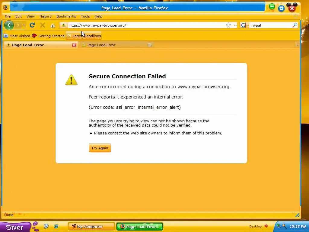Reload the current page
309x232 pixels.
click(32, 25)
